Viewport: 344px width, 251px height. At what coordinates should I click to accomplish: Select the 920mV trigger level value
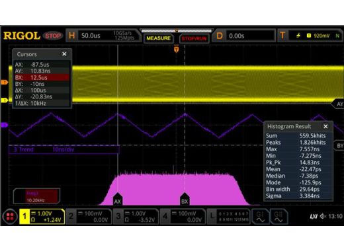(322, 36)
